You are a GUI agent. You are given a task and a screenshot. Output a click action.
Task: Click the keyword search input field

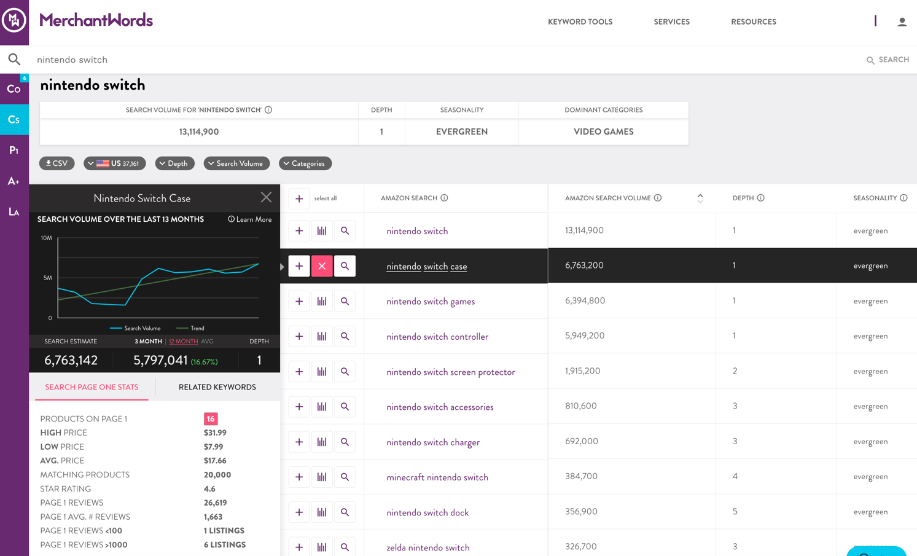click(430, 60)
